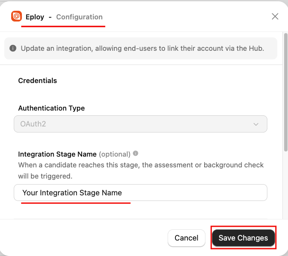288x256 pixels.
Task: Click the Eploy name in header
Action: click(x=35, y=17)
